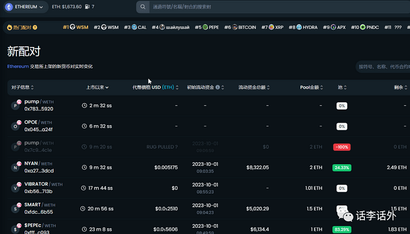Focus the pair filter search field
The image size is (410, 234).
pos(383,67)
